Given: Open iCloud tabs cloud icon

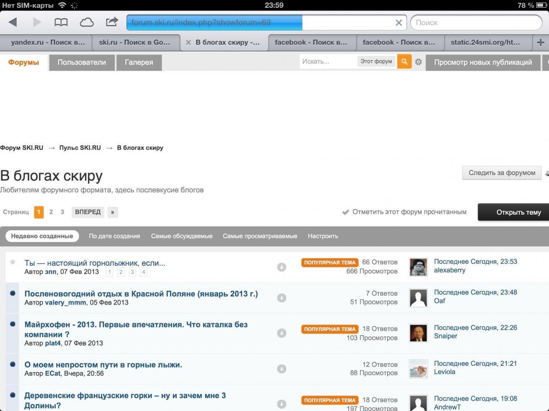Looking at the screenshot, I should click(86, 22).
